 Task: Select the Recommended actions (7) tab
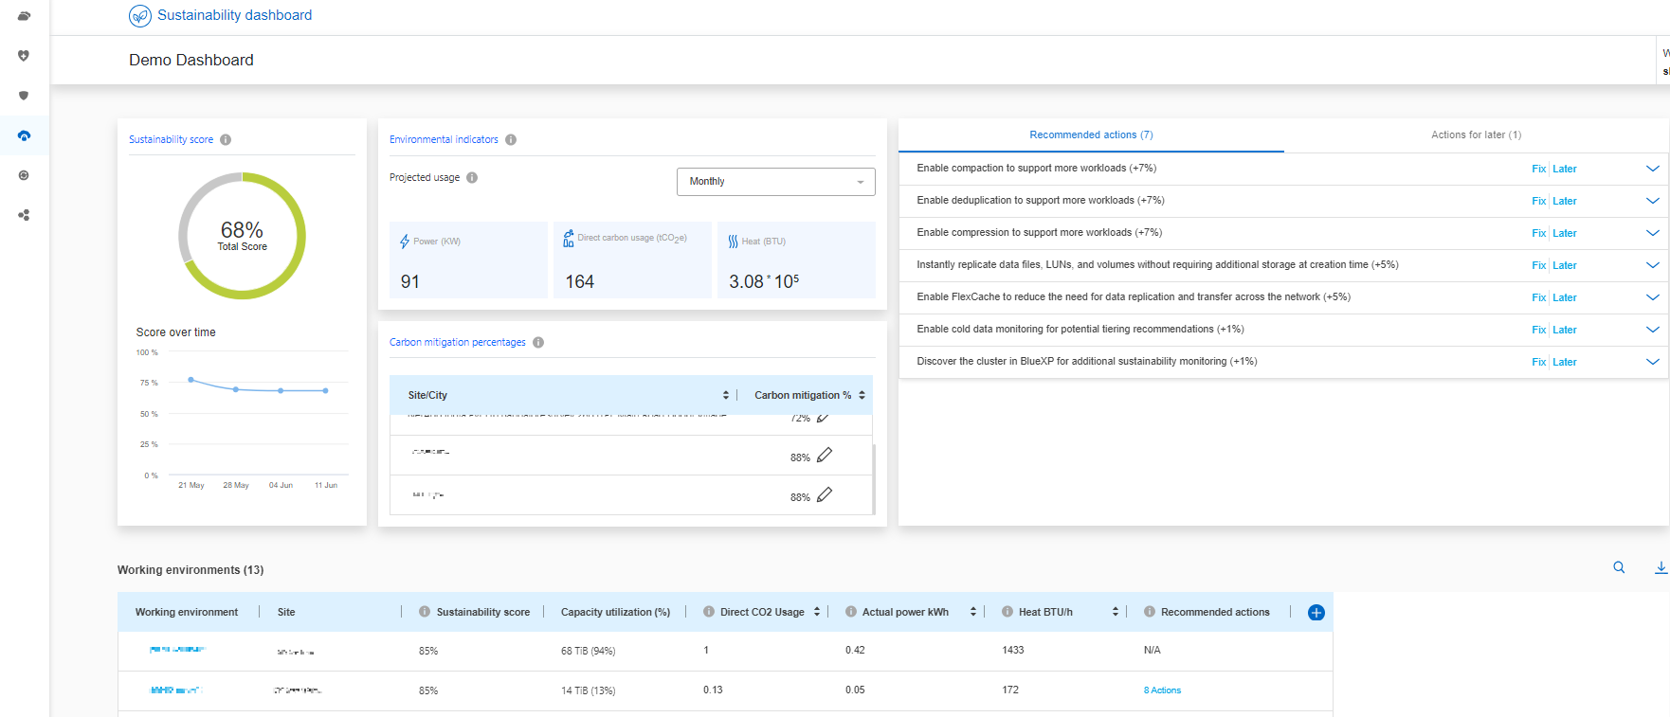pos(1091,135)
